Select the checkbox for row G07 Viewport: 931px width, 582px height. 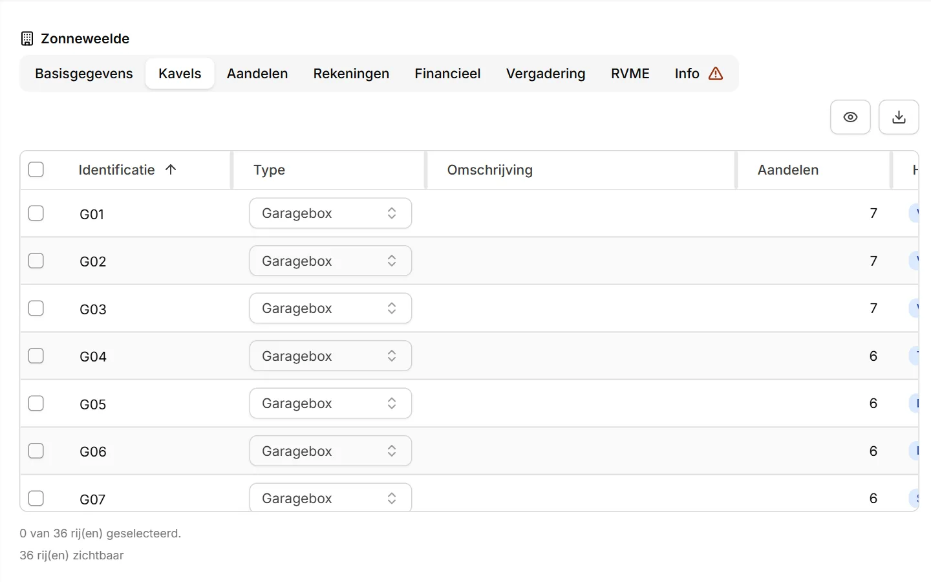[36, 498]
